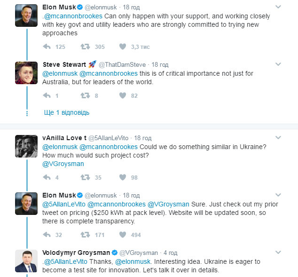Reply to Elon Musk's first tweet
The image size is (298, 277).
tap(47, 47)
